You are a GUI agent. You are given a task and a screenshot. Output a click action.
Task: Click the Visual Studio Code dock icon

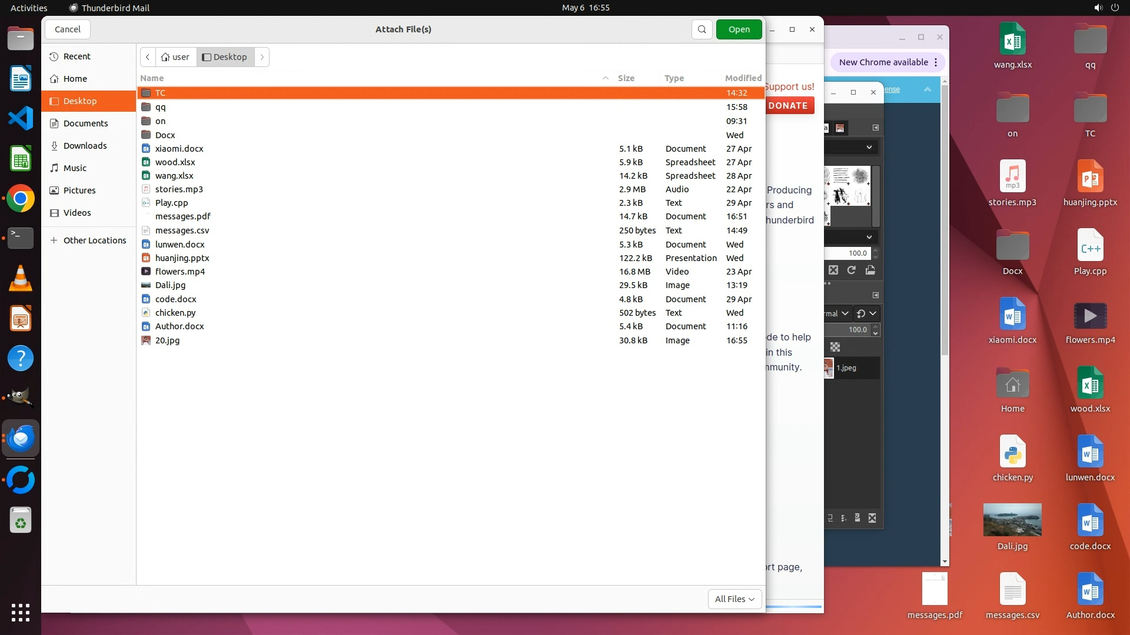21,119
